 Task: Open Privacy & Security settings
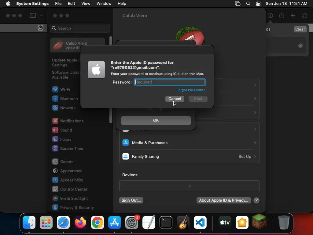pyautogui.click(x=73, y=208)
